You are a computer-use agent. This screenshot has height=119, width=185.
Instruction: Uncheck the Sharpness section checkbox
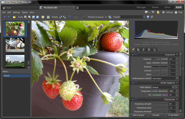(x=133, y=100)
